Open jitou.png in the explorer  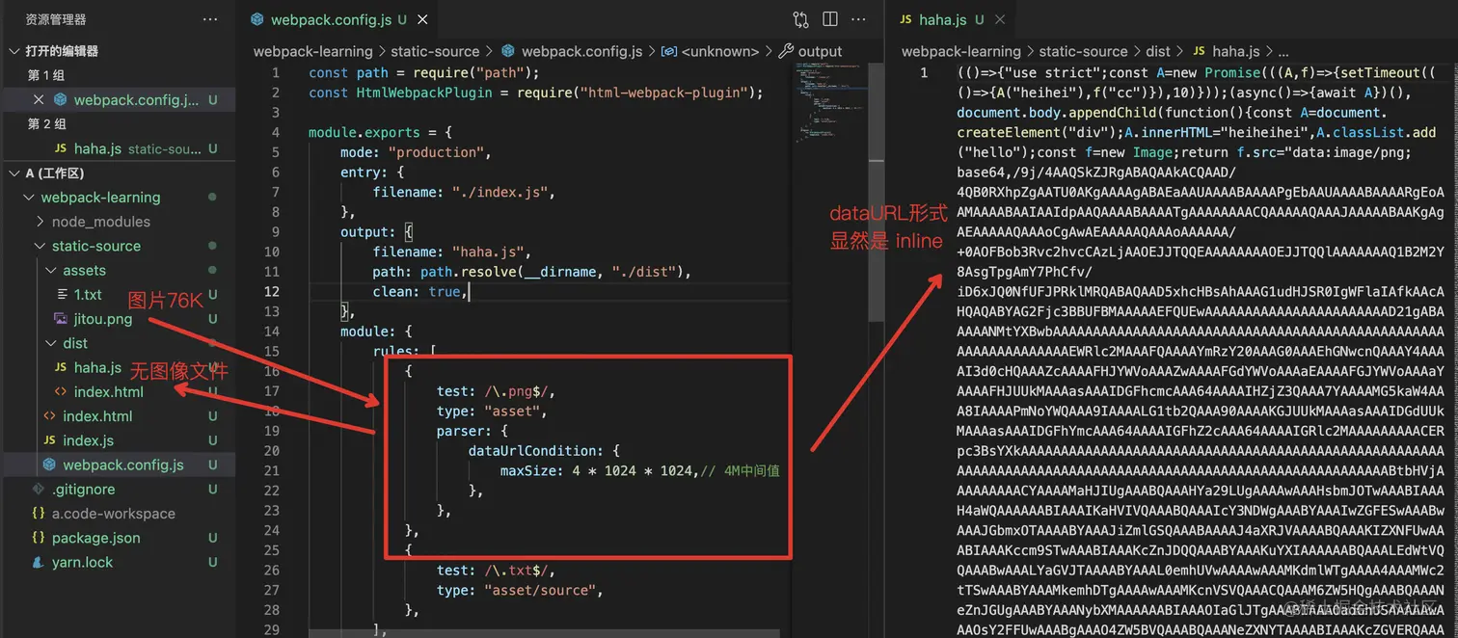point(103,319)
